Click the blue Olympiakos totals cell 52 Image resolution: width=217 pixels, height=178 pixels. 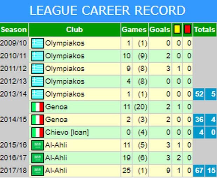pos(199,94)
